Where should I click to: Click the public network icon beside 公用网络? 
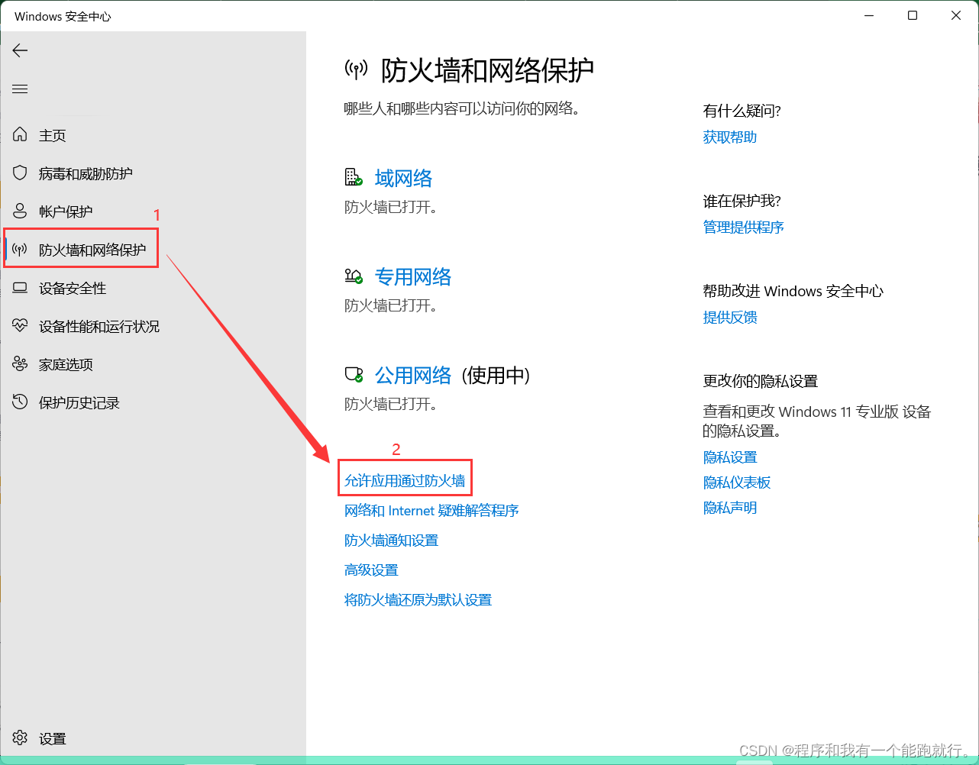tap(354, 374)
